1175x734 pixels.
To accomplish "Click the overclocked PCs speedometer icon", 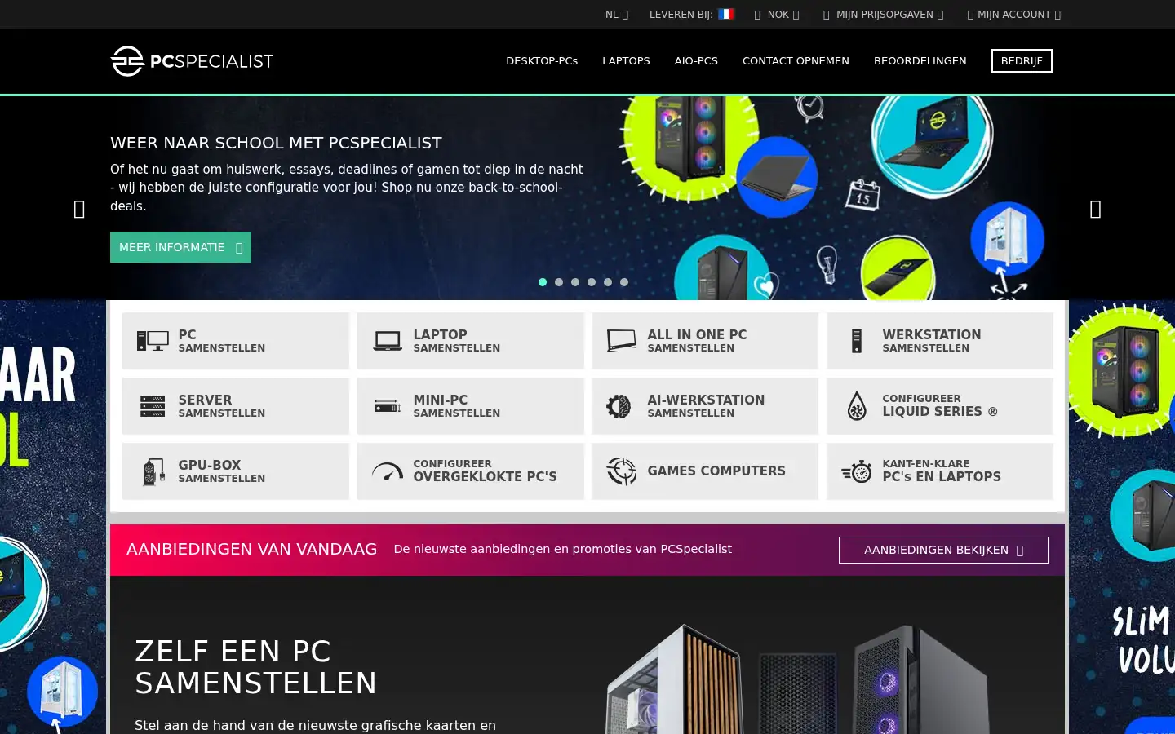I will (388, 471).
